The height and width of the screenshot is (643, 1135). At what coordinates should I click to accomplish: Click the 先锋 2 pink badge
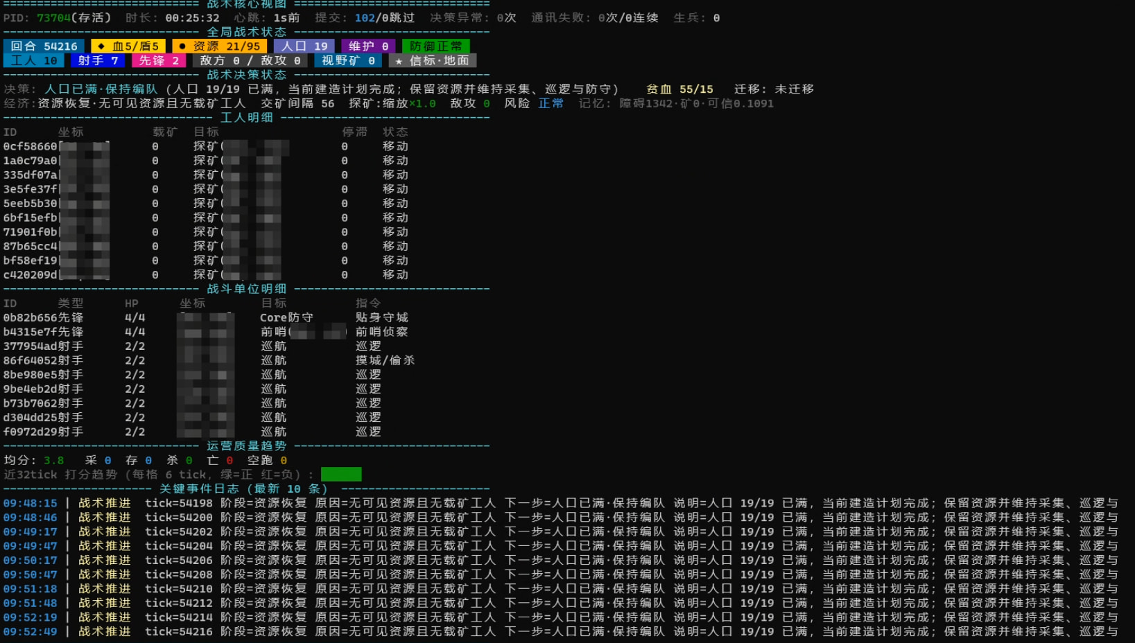(159, 61)
